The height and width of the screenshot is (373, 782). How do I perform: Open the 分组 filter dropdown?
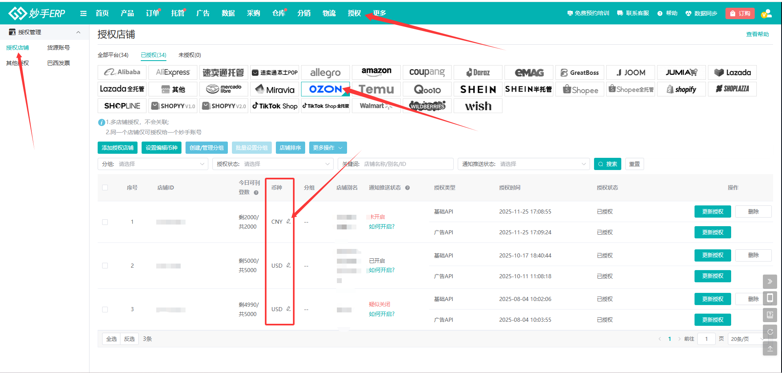153,164
